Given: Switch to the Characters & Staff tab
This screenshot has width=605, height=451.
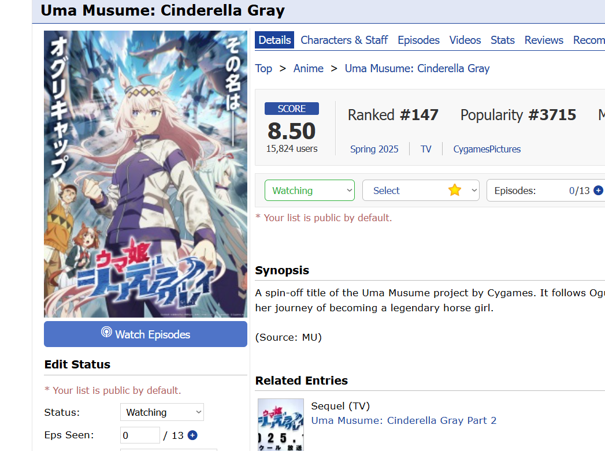Looking at the screenshot, I should click(x=344, y=40).
